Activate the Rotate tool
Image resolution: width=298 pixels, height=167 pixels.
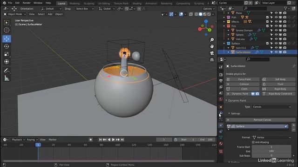[7, 46]
